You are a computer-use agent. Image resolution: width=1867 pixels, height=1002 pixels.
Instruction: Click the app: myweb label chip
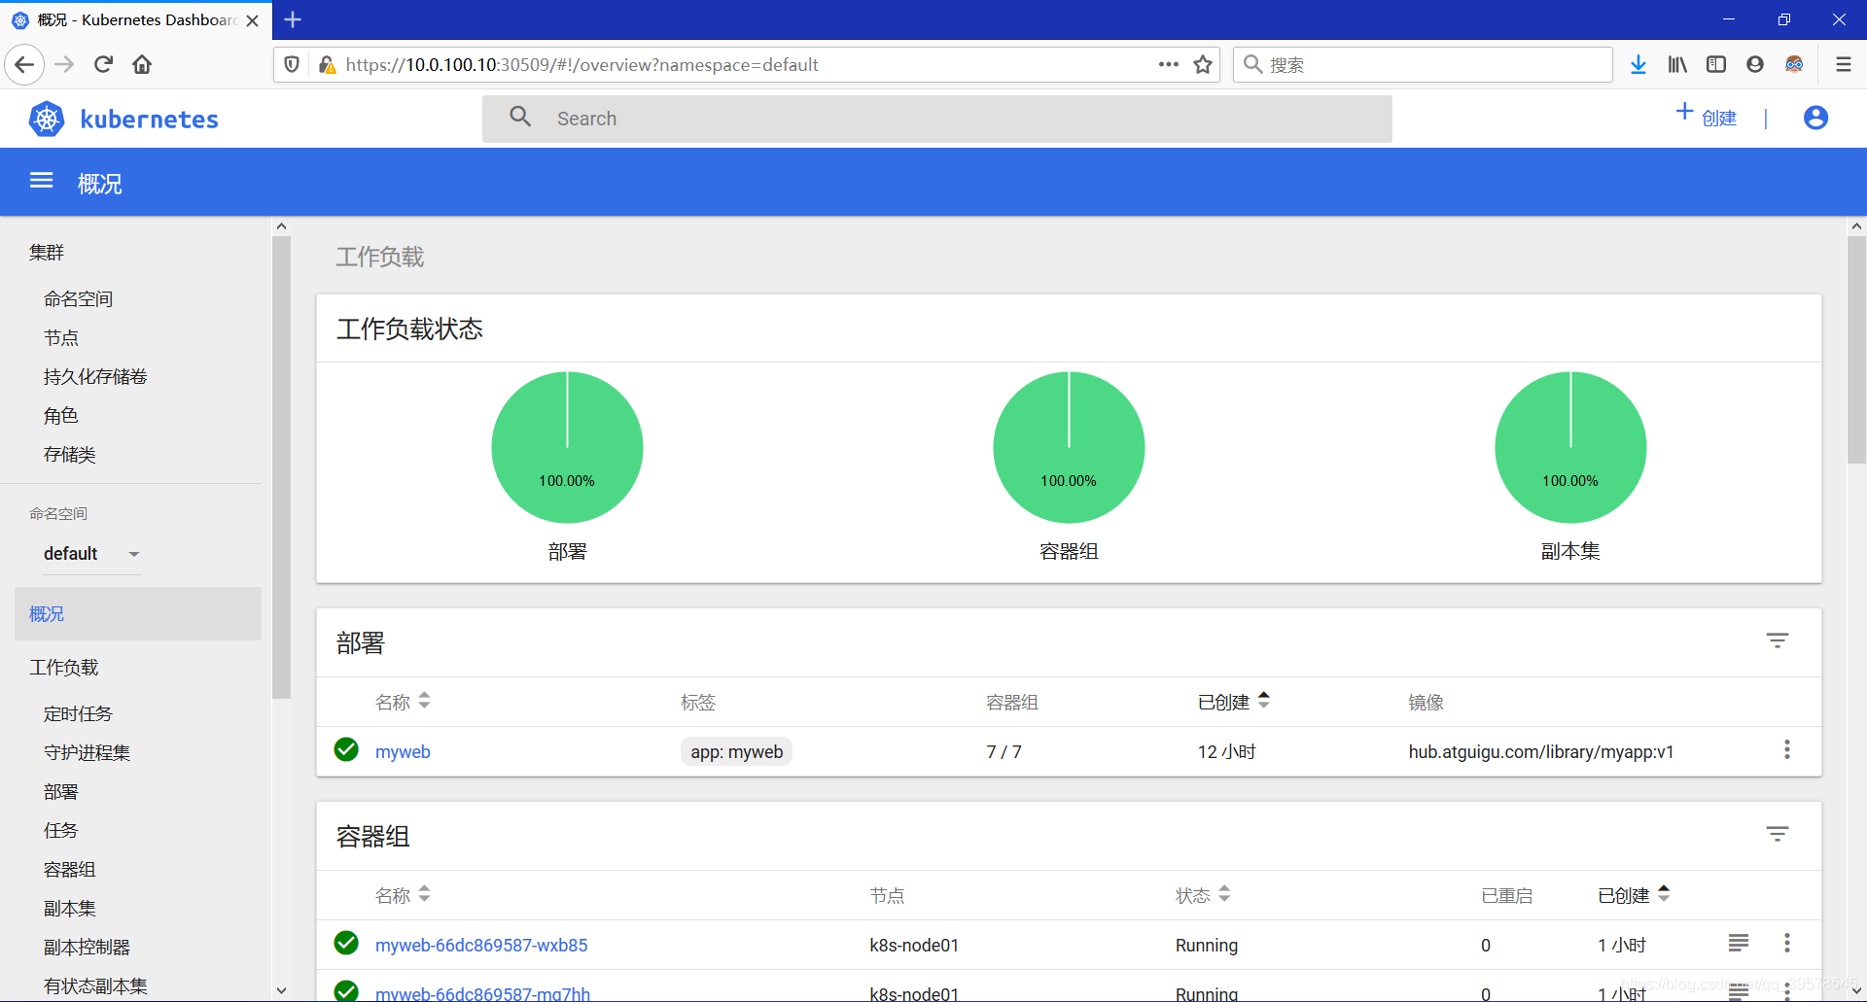click(x=736, y=751)
